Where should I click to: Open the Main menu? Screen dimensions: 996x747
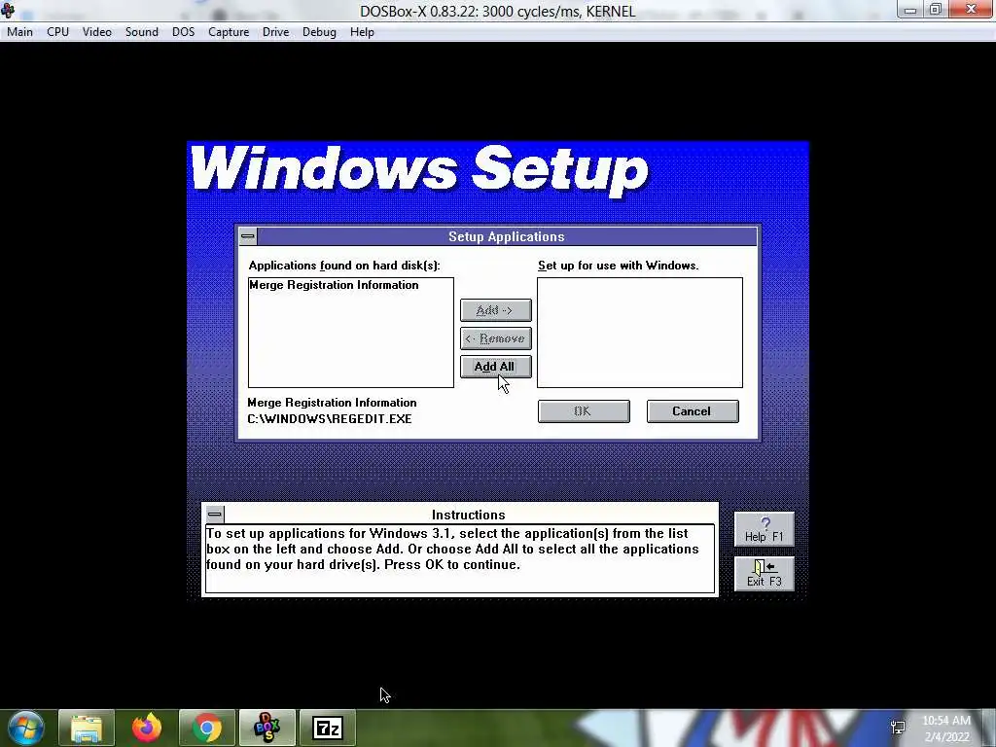coord(19,32)
